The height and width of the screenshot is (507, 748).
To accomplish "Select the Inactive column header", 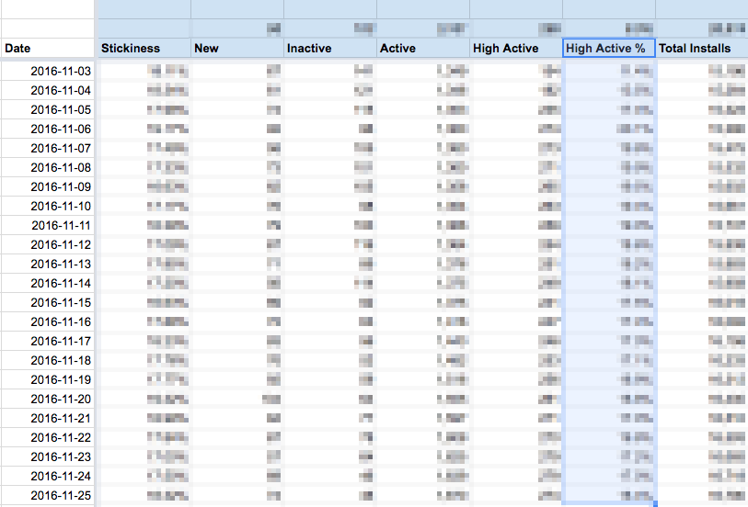I will point(330,48).
